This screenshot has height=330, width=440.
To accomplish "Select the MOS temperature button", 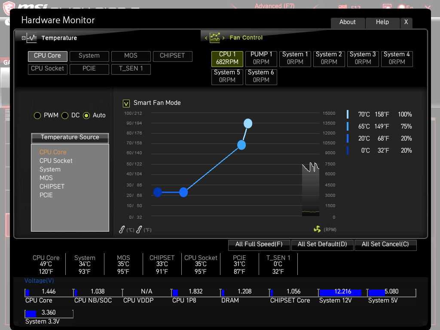I will click(x=131, y=56).
